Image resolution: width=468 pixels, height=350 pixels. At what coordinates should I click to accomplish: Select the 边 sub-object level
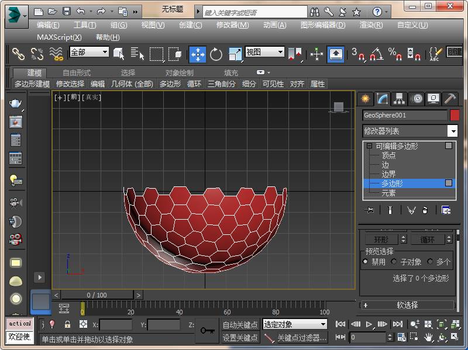tap(386, 165)
